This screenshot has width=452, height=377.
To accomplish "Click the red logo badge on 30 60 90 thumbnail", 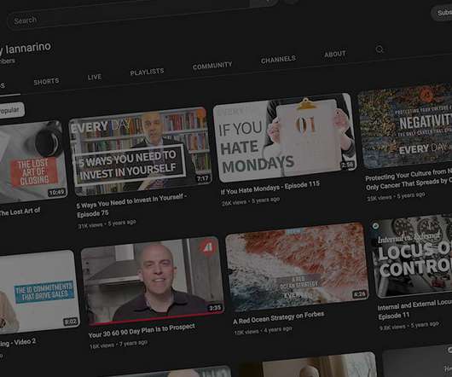I will 208,247.
